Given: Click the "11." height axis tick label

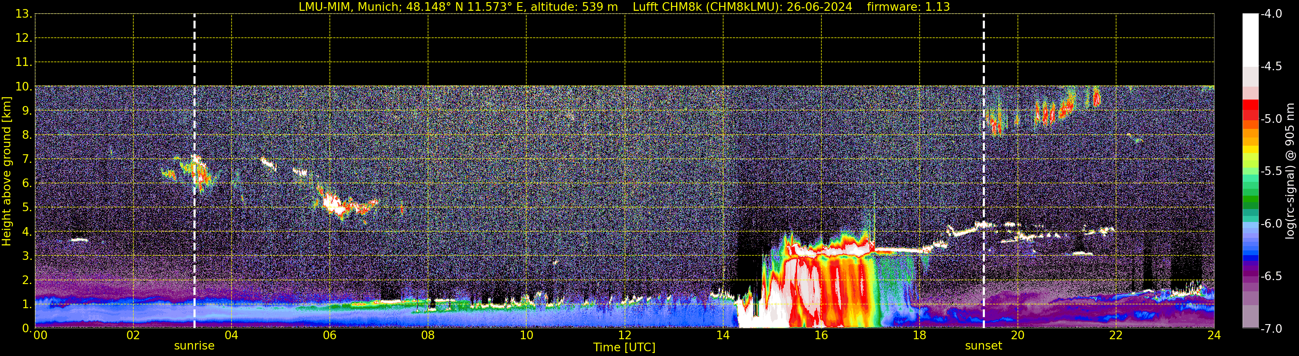Looking at the screenshot, I should point(23,62).
